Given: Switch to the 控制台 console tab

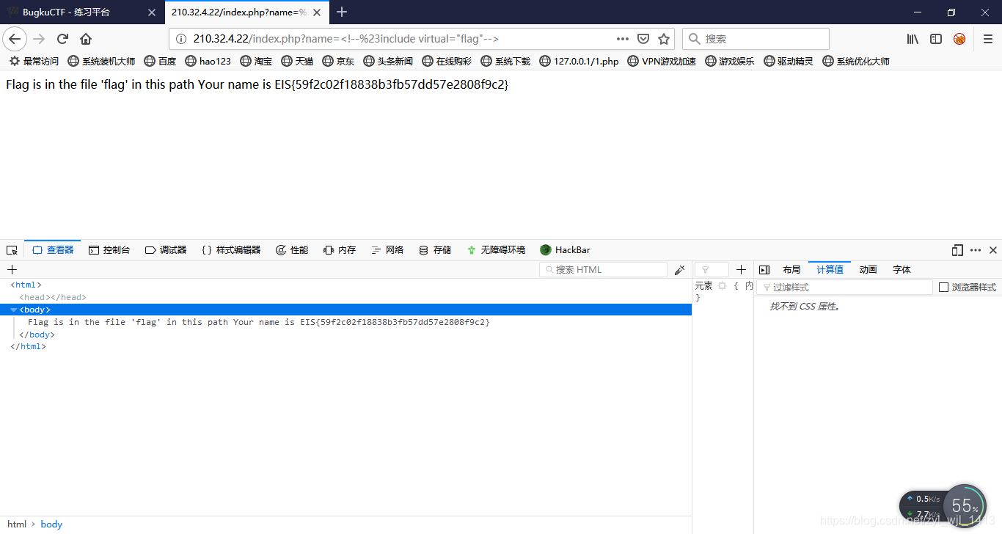Looking at the screenshot, I should (109, 250).
